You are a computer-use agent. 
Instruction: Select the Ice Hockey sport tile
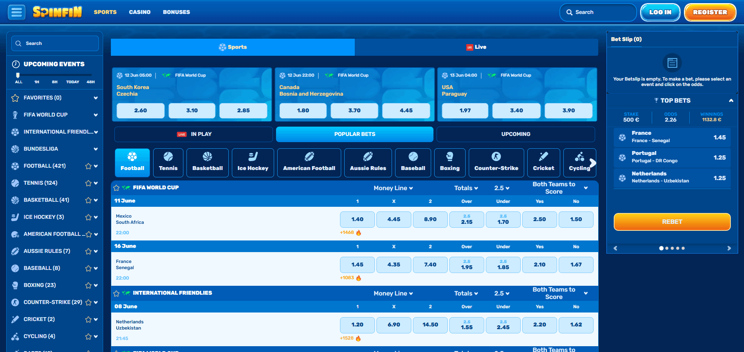(253, 163)
